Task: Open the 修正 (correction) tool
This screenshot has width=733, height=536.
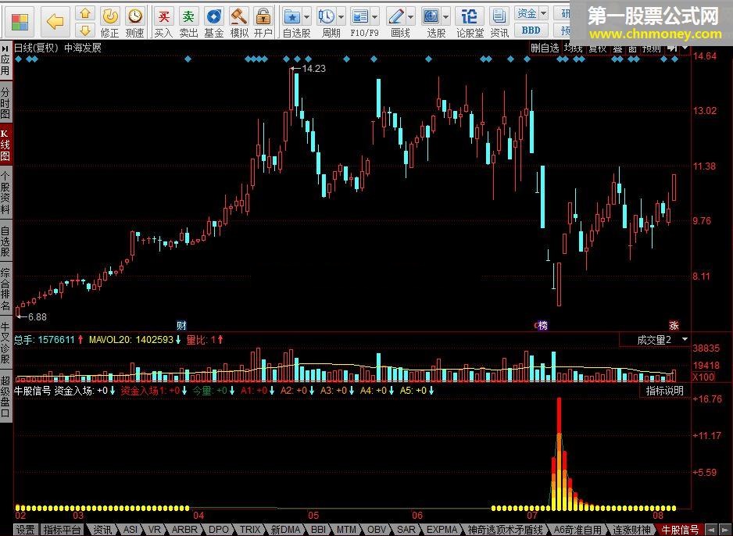Action: [x=110, y=23]
